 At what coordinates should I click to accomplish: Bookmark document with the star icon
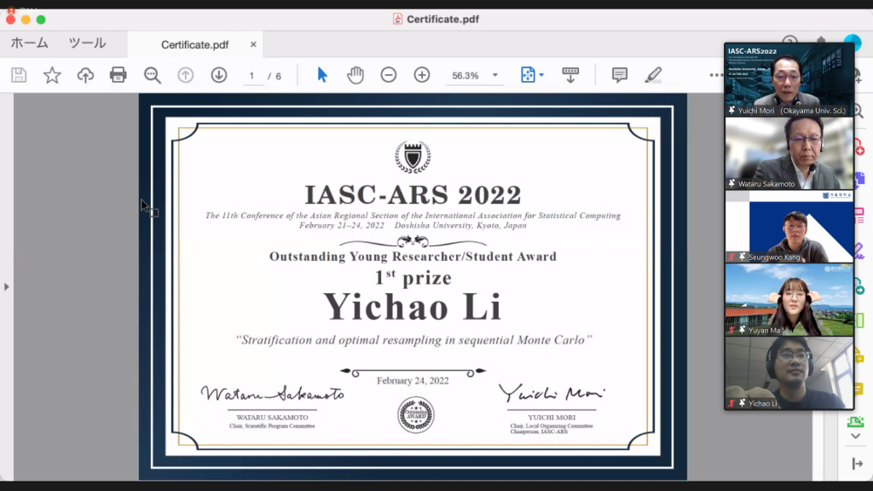point(52,75)
